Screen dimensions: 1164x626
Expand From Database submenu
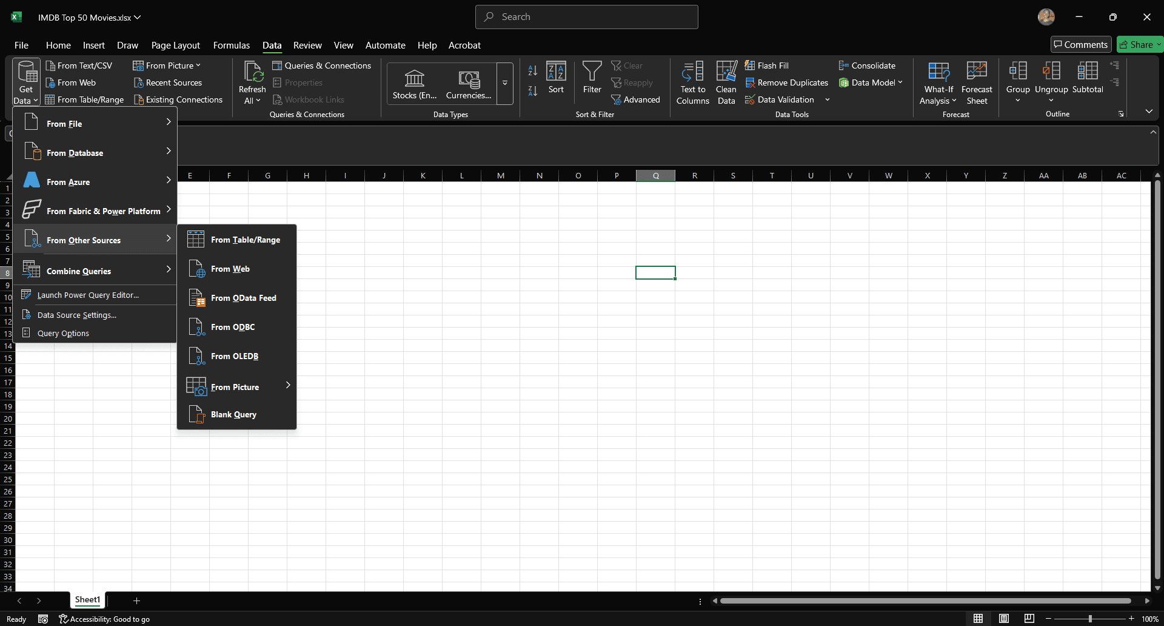95,152
